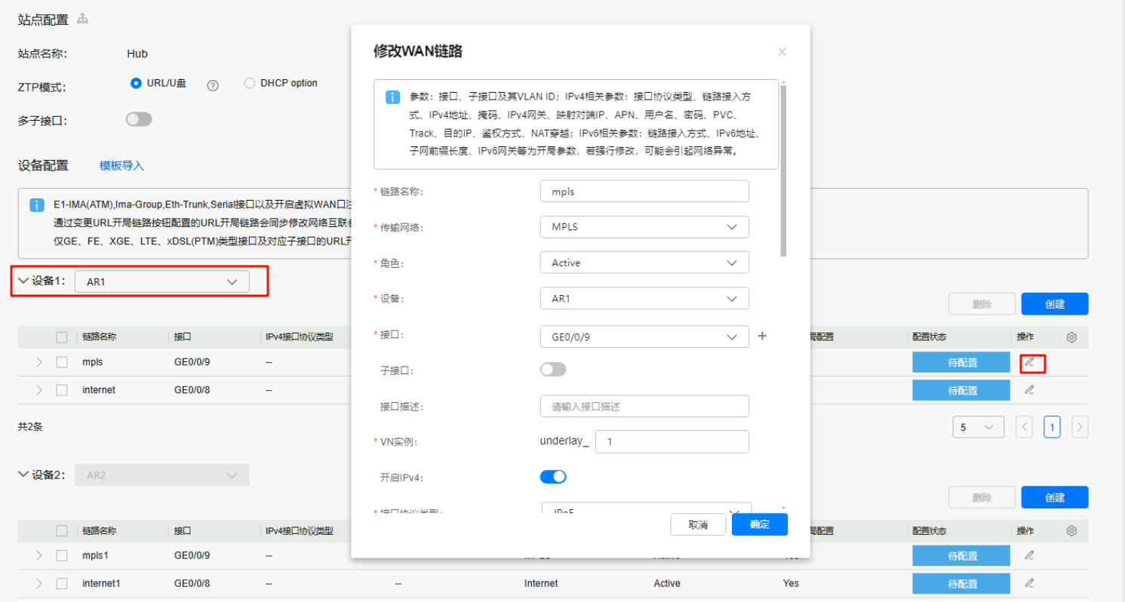Click the 模板导入 link
The width and height of the screenshot is (1125, 602).
point(121,166)
